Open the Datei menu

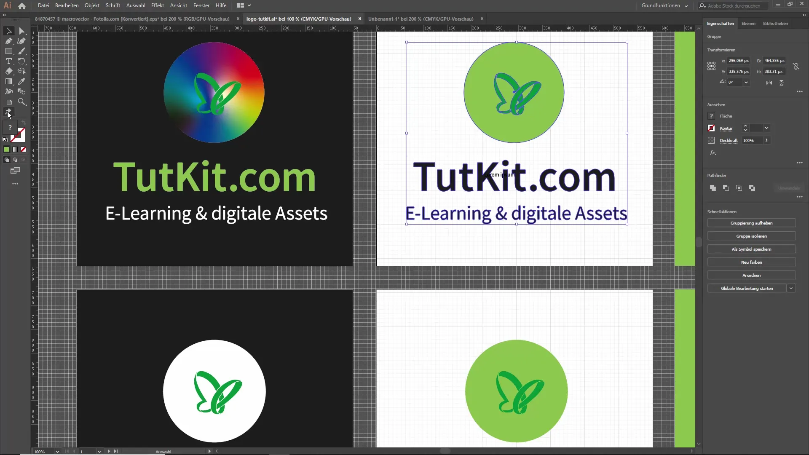tap(43, 5)
